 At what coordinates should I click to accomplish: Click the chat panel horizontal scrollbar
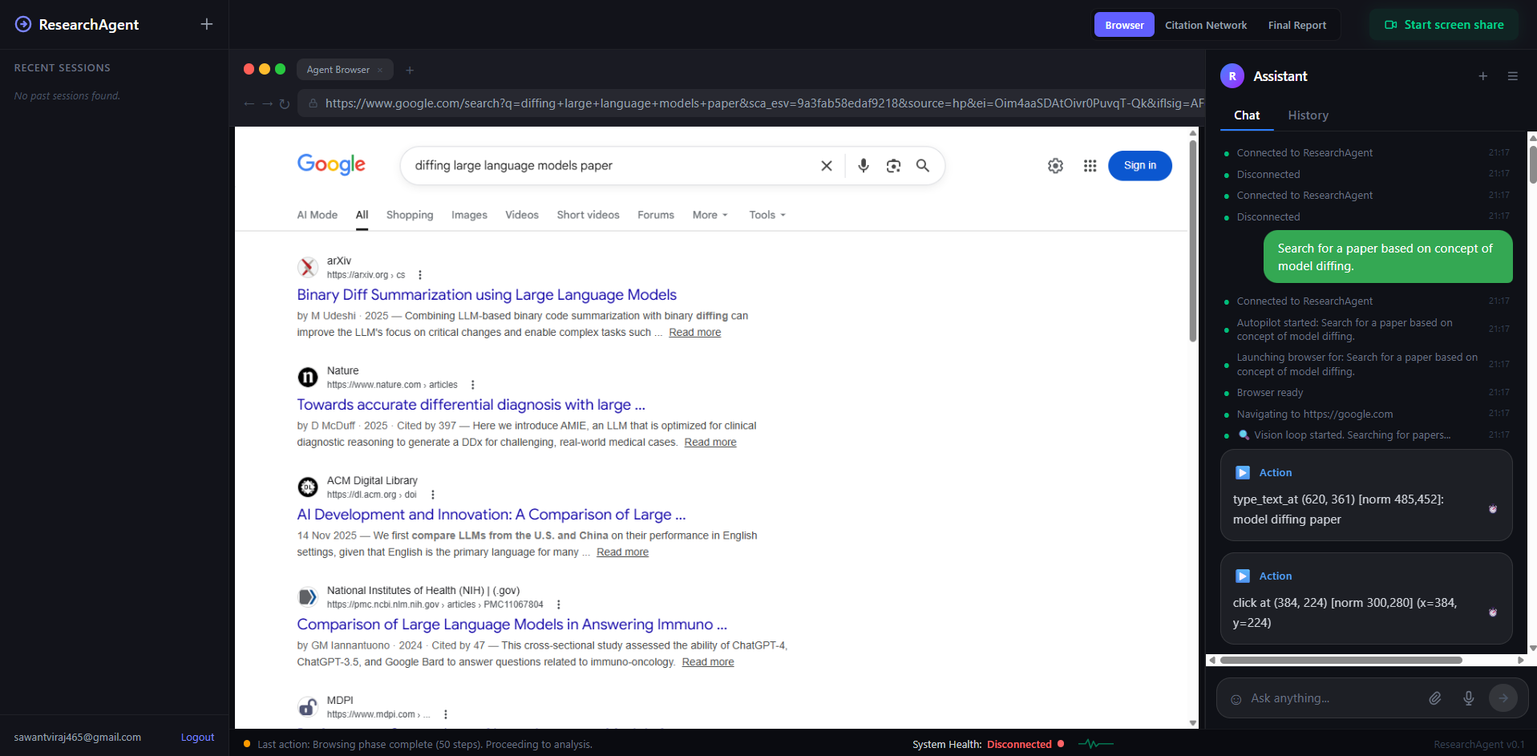1341,661
